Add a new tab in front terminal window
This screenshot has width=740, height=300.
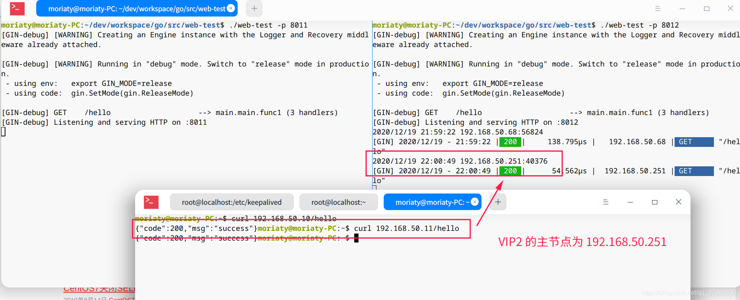498,202
